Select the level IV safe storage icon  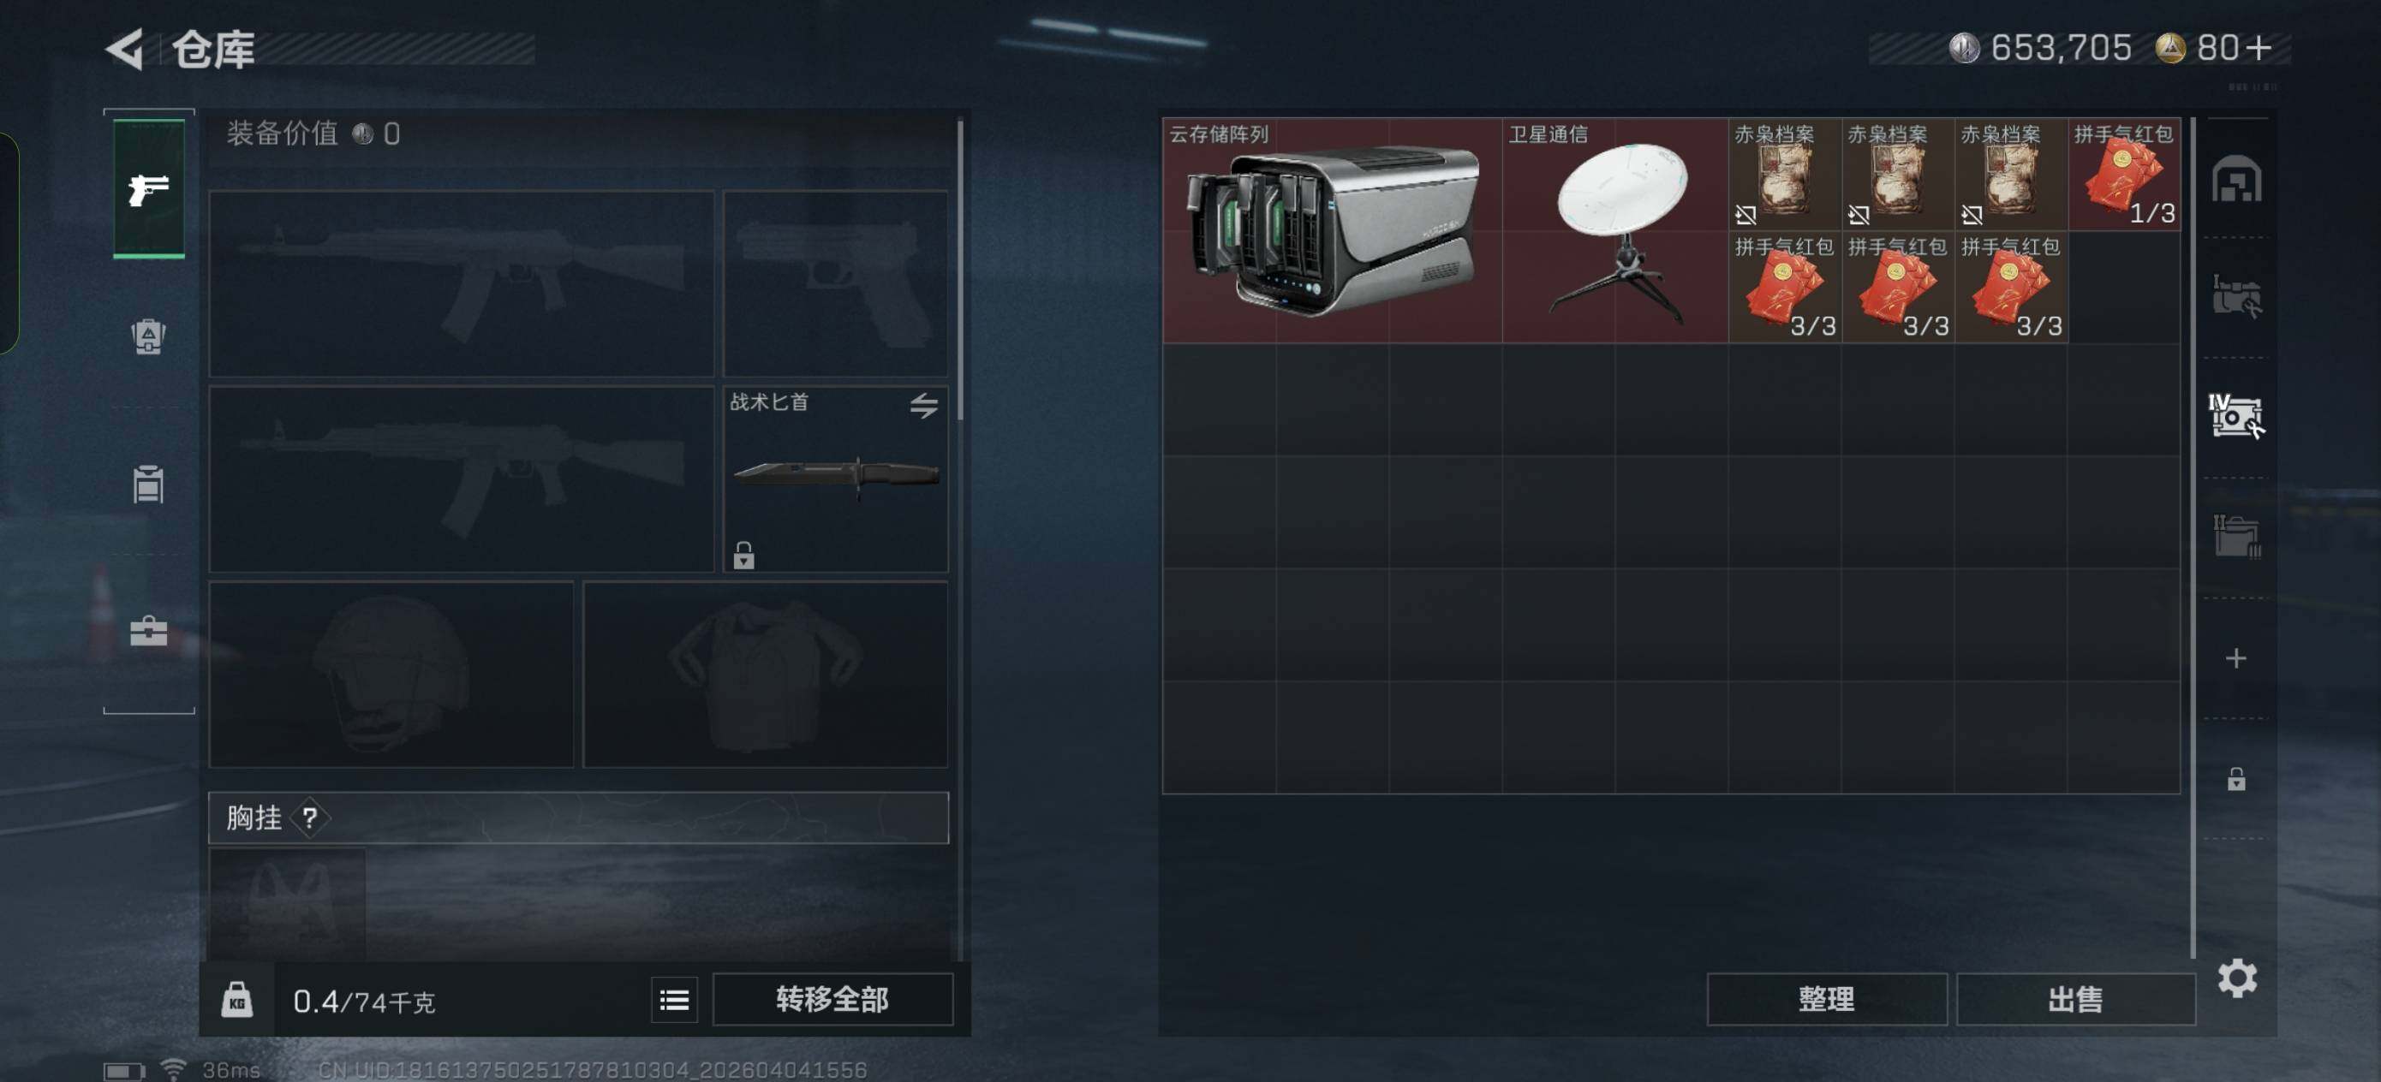coord(2236,417)
